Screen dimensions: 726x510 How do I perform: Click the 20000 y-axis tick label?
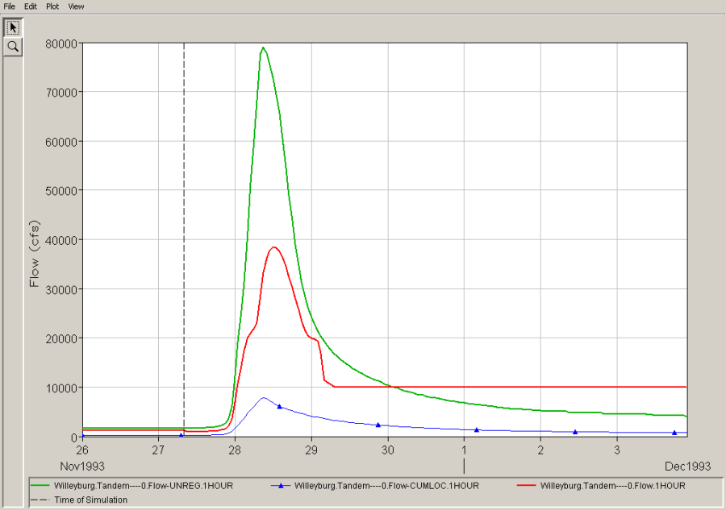(x=60, y=339)
